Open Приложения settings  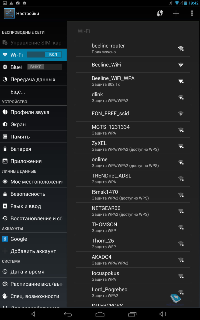[x=33, y=161]
